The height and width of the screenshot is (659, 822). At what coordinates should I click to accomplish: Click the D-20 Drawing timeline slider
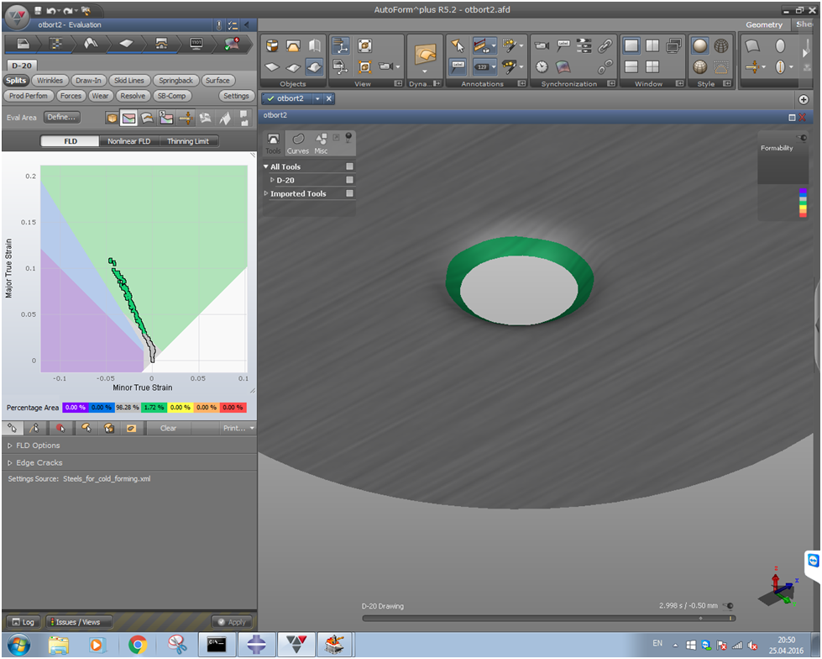point(548,618)
